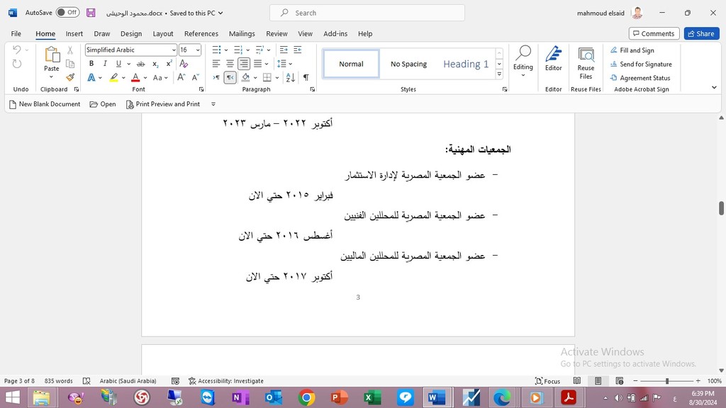Click the Format Painter brush icon
Viewport: 726px width, 408px height.
pos(70,77)
